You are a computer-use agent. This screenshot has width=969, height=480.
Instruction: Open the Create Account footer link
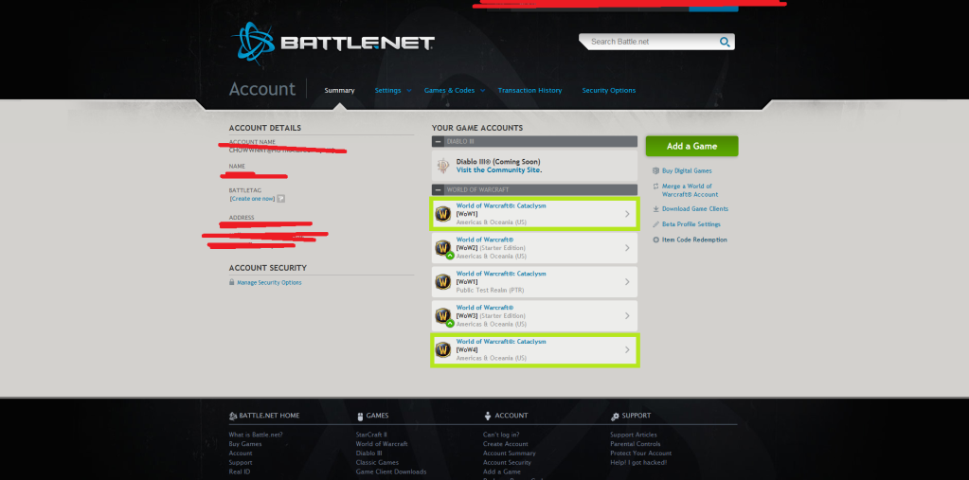(506, 444)
